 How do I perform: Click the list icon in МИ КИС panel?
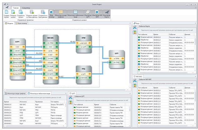click(134, 85)
